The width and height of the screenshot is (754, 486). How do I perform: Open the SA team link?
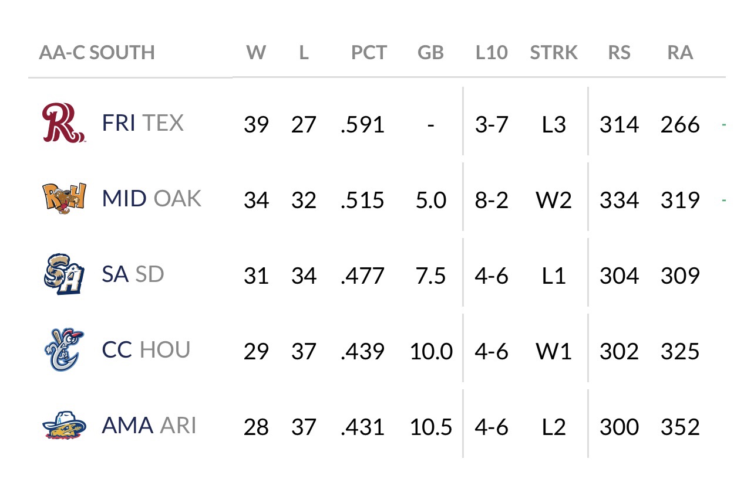(x=115, y=274)
